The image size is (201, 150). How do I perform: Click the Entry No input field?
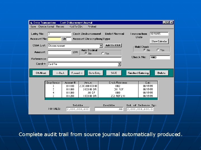[59, 34]
